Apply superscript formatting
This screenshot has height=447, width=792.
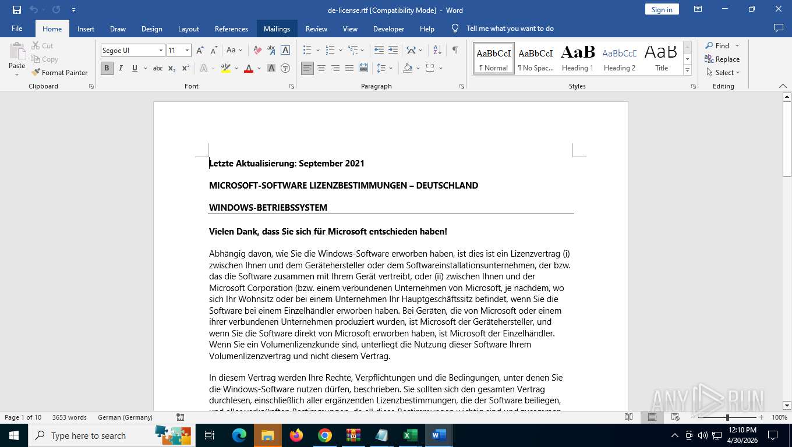pyautogui.click(x=186, y=68)
